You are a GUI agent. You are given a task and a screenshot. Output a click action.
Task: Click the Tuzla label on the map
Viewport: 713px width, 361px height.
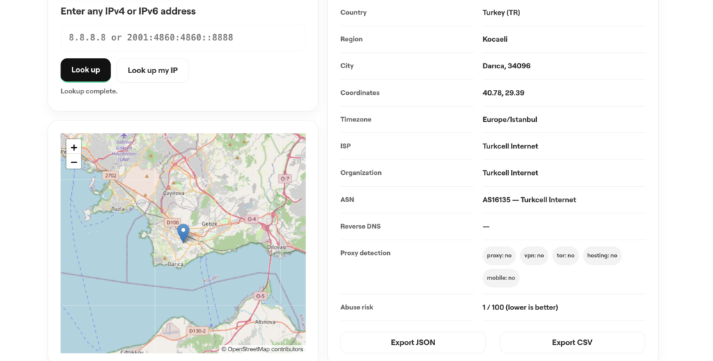click(x=118, y=209)
